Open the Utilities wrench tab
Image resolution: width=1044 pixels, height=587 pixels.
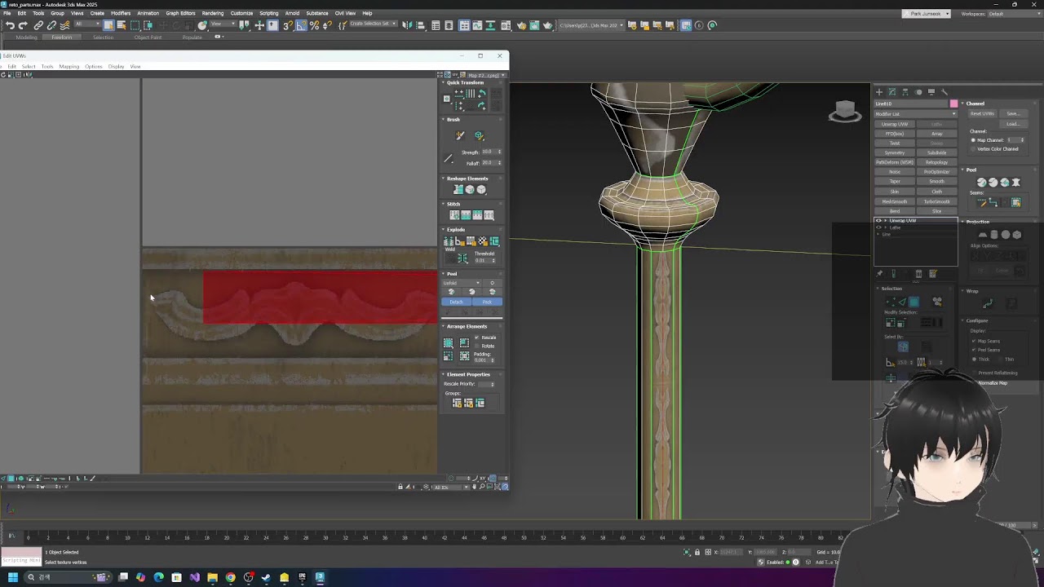point(944,92)
